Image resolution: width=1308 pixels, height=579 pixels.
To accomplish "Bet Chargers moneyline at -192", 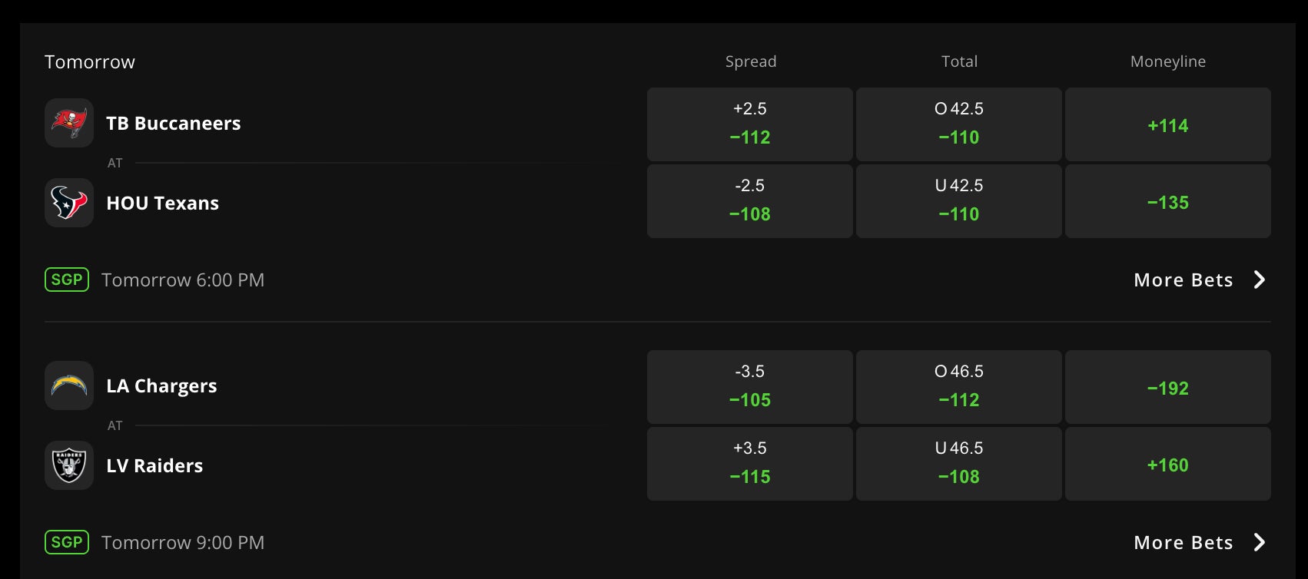I will [x=1167, y=387].
